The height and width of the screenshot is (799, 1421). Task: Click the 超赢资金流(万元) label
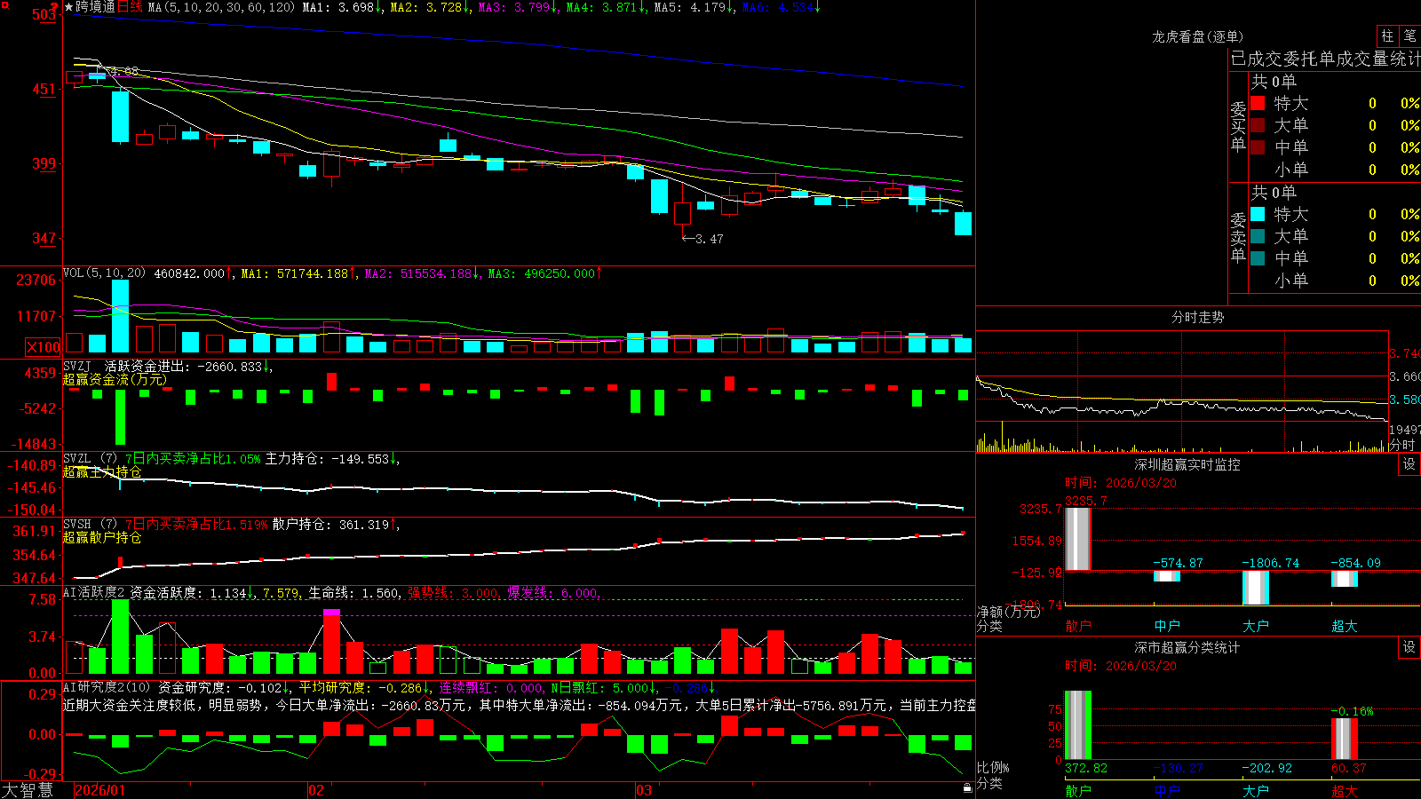point(115,379)
